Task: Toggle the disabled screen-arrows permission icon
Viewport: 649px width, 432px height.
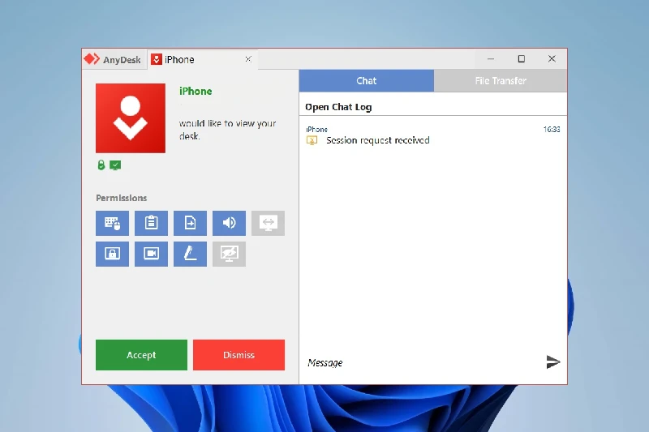Action: tap(268, 223)
